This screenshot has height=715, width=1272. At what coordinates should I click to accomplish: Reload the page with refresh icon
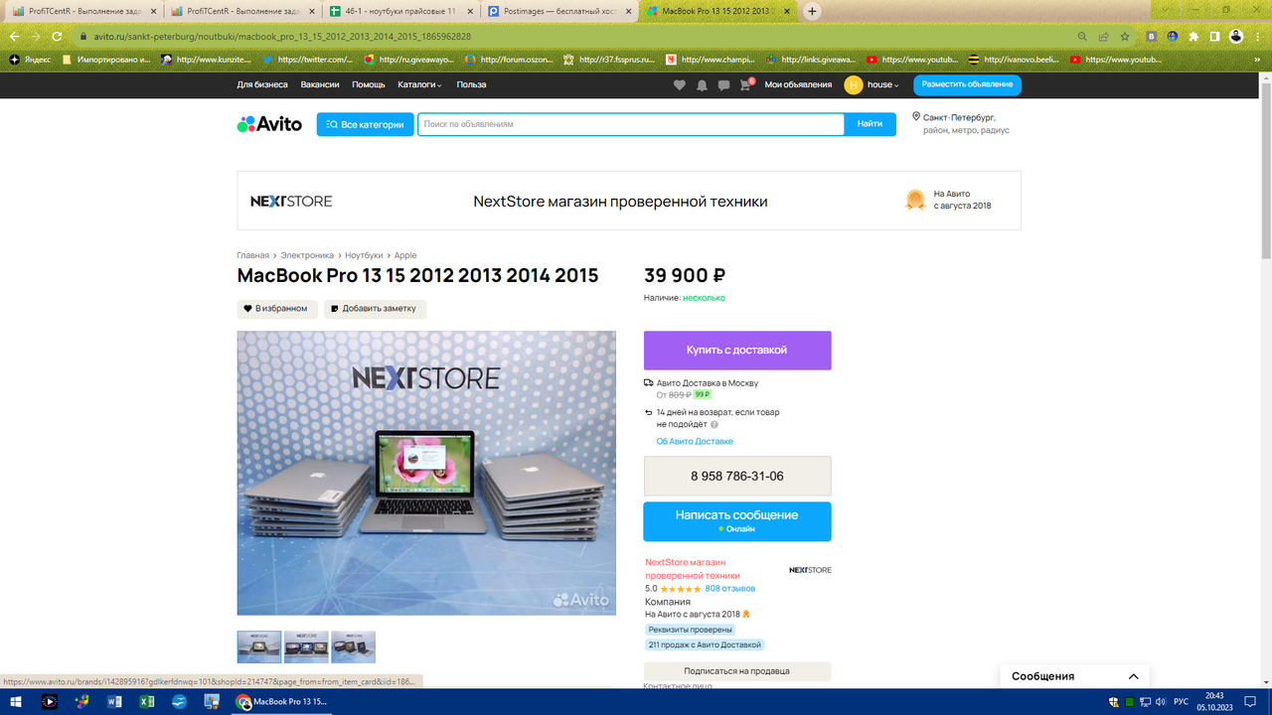pyautogui.click(x=58, y=36)
